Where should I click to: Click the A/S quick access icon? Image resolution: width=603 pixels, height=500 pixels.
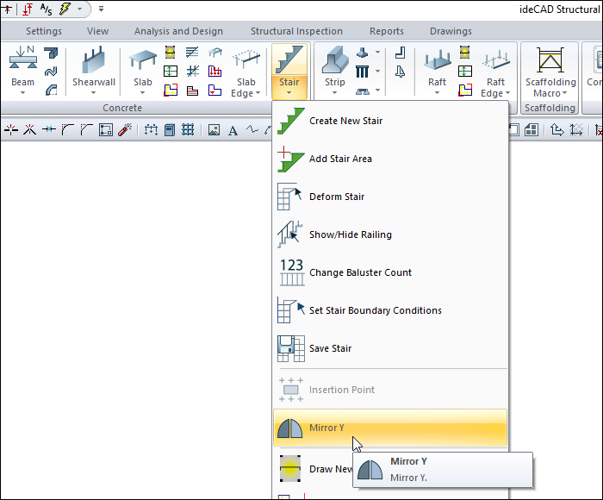(46, 9)
